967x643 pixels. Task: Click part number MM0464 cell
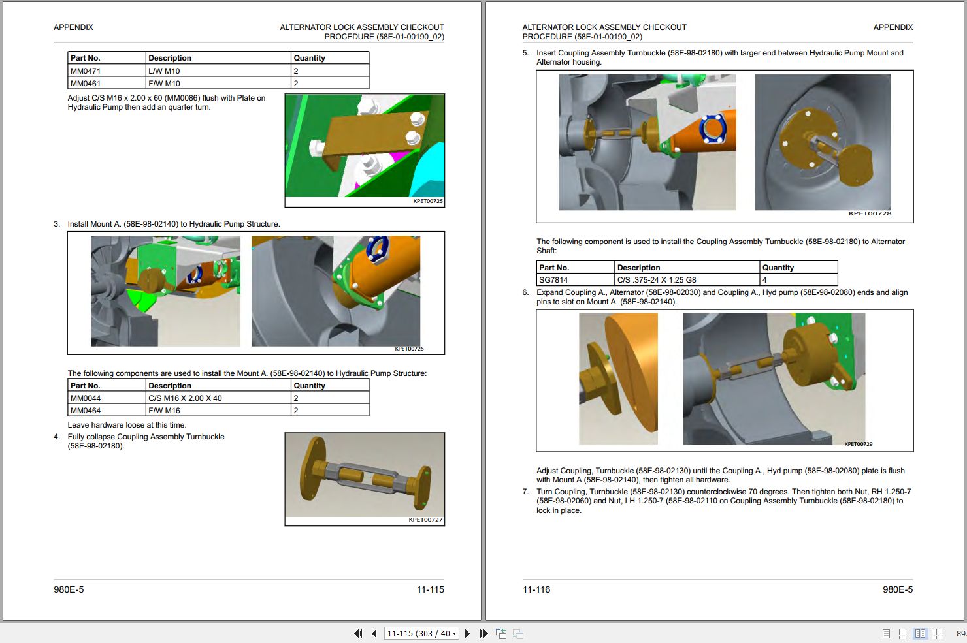pyautogui.click(x=107, y=410)
